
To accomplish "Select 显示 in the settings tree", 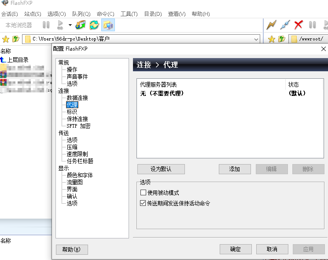I will coord(63,168).
